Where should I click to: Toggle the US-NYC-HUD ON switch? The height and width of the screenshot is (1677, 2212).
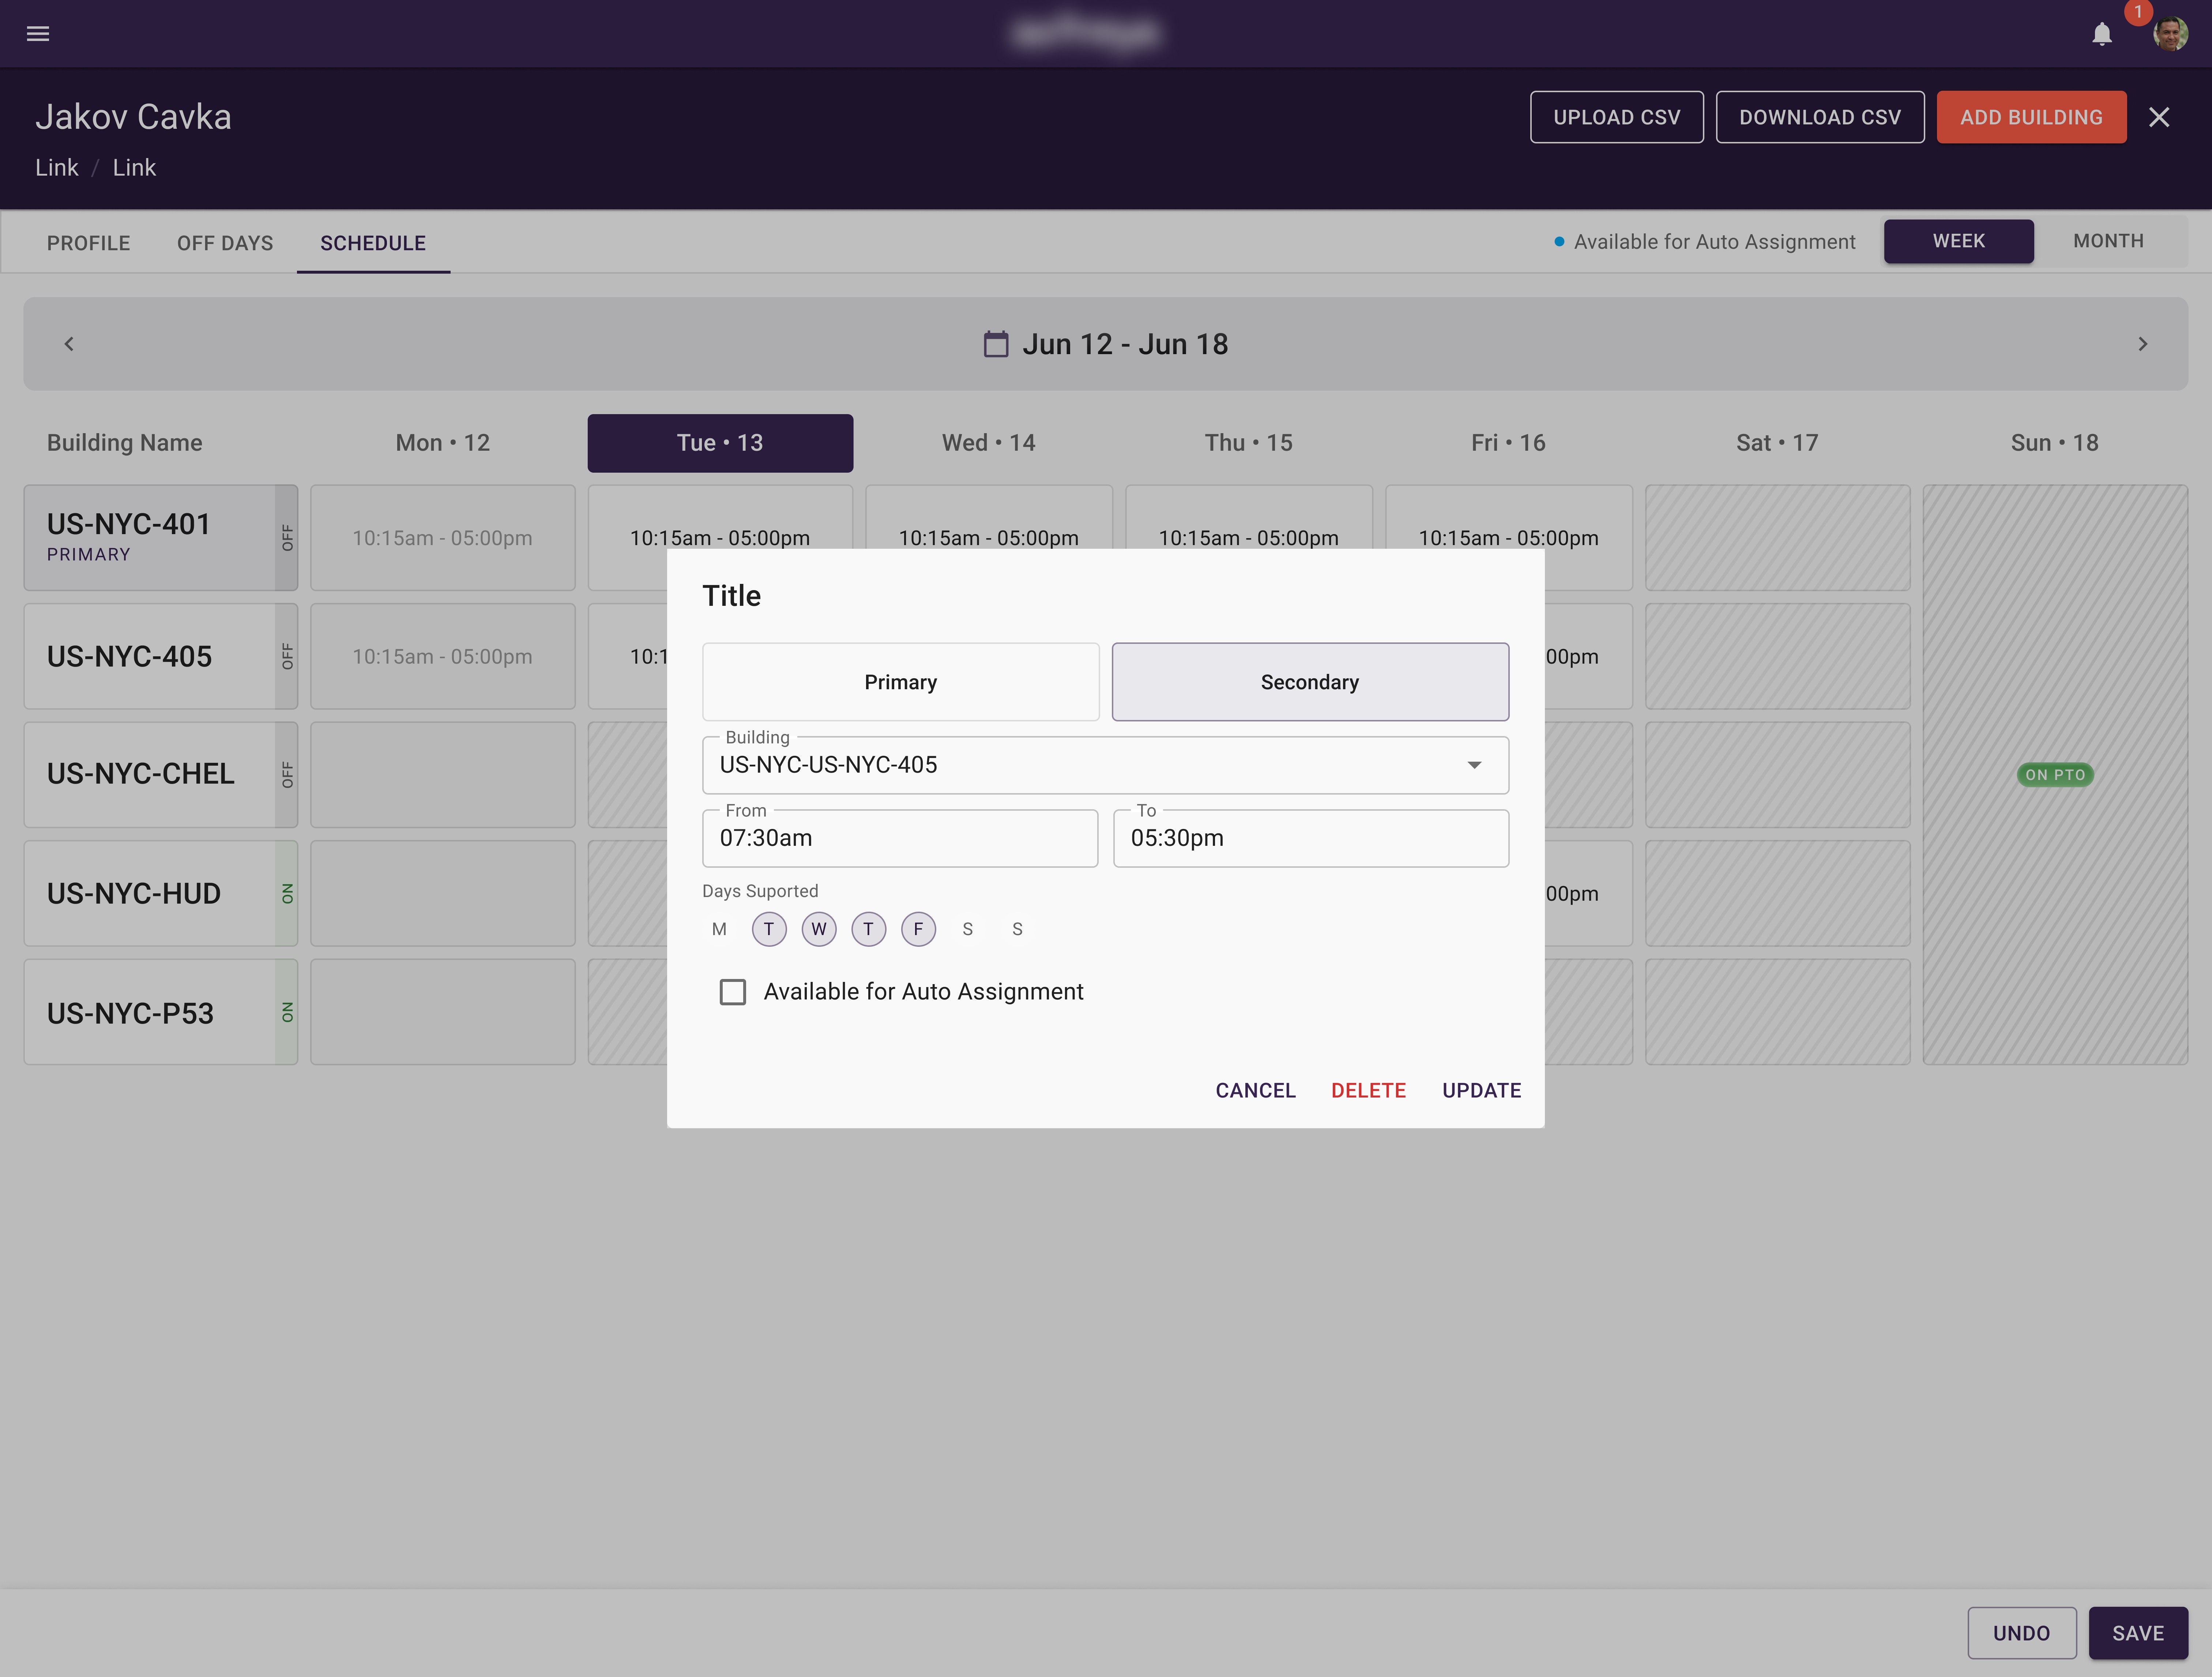coord(287,893)
